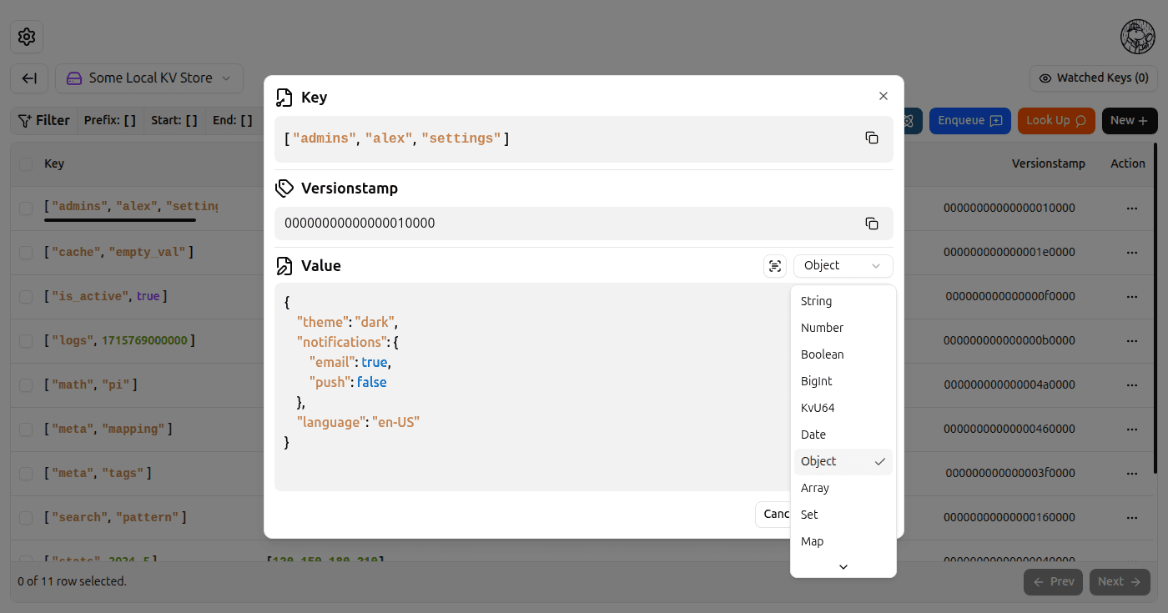Check the cache empty_val row checkbox

(x=26, y=253)
